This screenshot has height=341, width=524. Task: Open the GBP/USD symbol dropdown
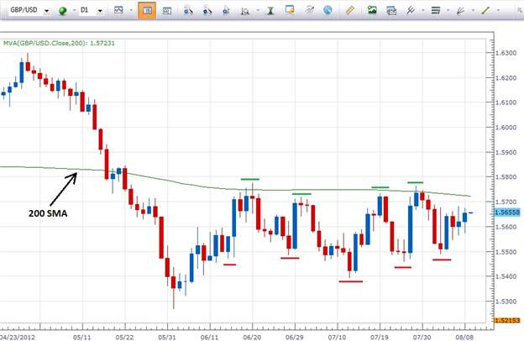pyautogui.click(x=46, y=11)
